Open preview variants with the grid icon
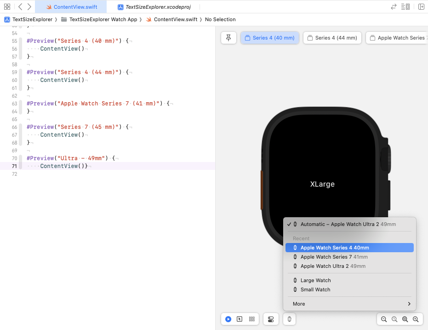The height and width of the screenshot is (330, 428). coord(252,319)
